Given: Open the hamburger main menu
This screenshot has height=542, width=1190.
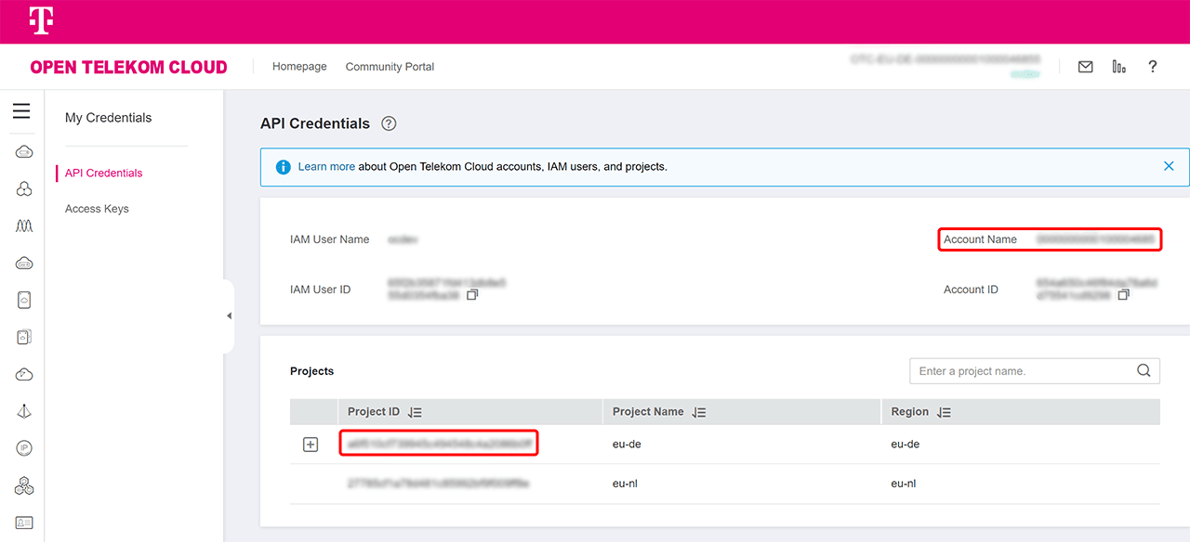Looking at the screenshot, I should [21, 111].
